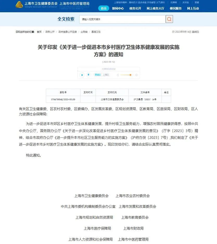This screenshot has height=244, width=217.
Task: Open the 首页 navigation tab
Action: click(104, 8)
